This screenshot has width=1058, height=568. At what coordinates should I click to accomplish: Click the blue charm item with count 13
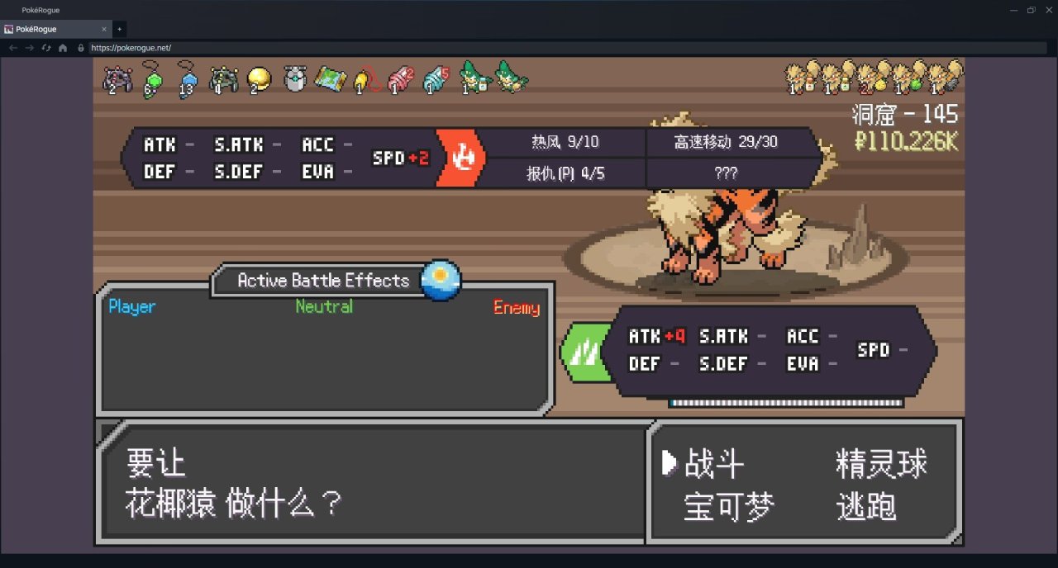(187, 79)
